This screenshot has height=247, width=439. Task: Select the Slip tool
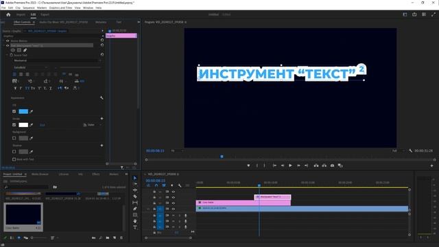[x=135, y=202]
